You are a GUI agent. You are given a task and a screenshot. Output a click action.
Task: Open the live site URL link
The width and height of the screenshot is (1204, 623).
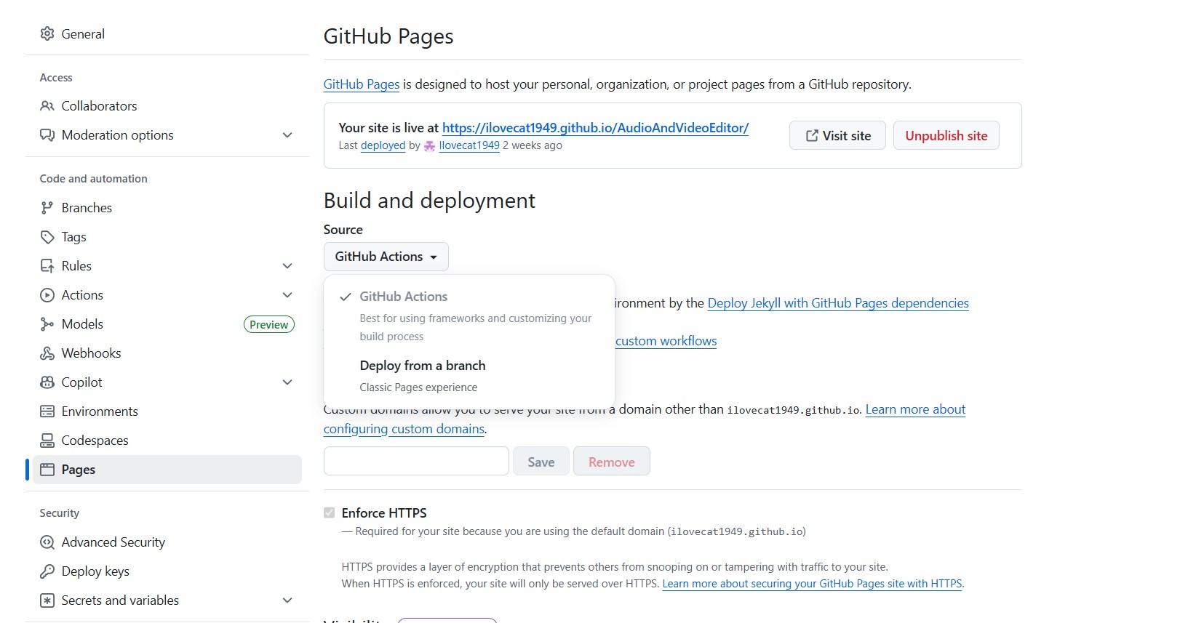pos(595,128)
